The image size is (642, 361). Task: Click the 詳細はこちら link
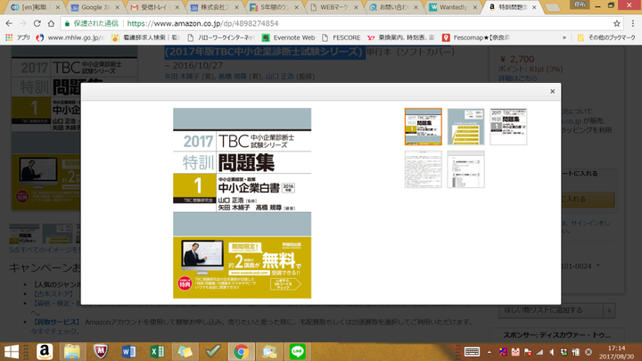point(518,78)
